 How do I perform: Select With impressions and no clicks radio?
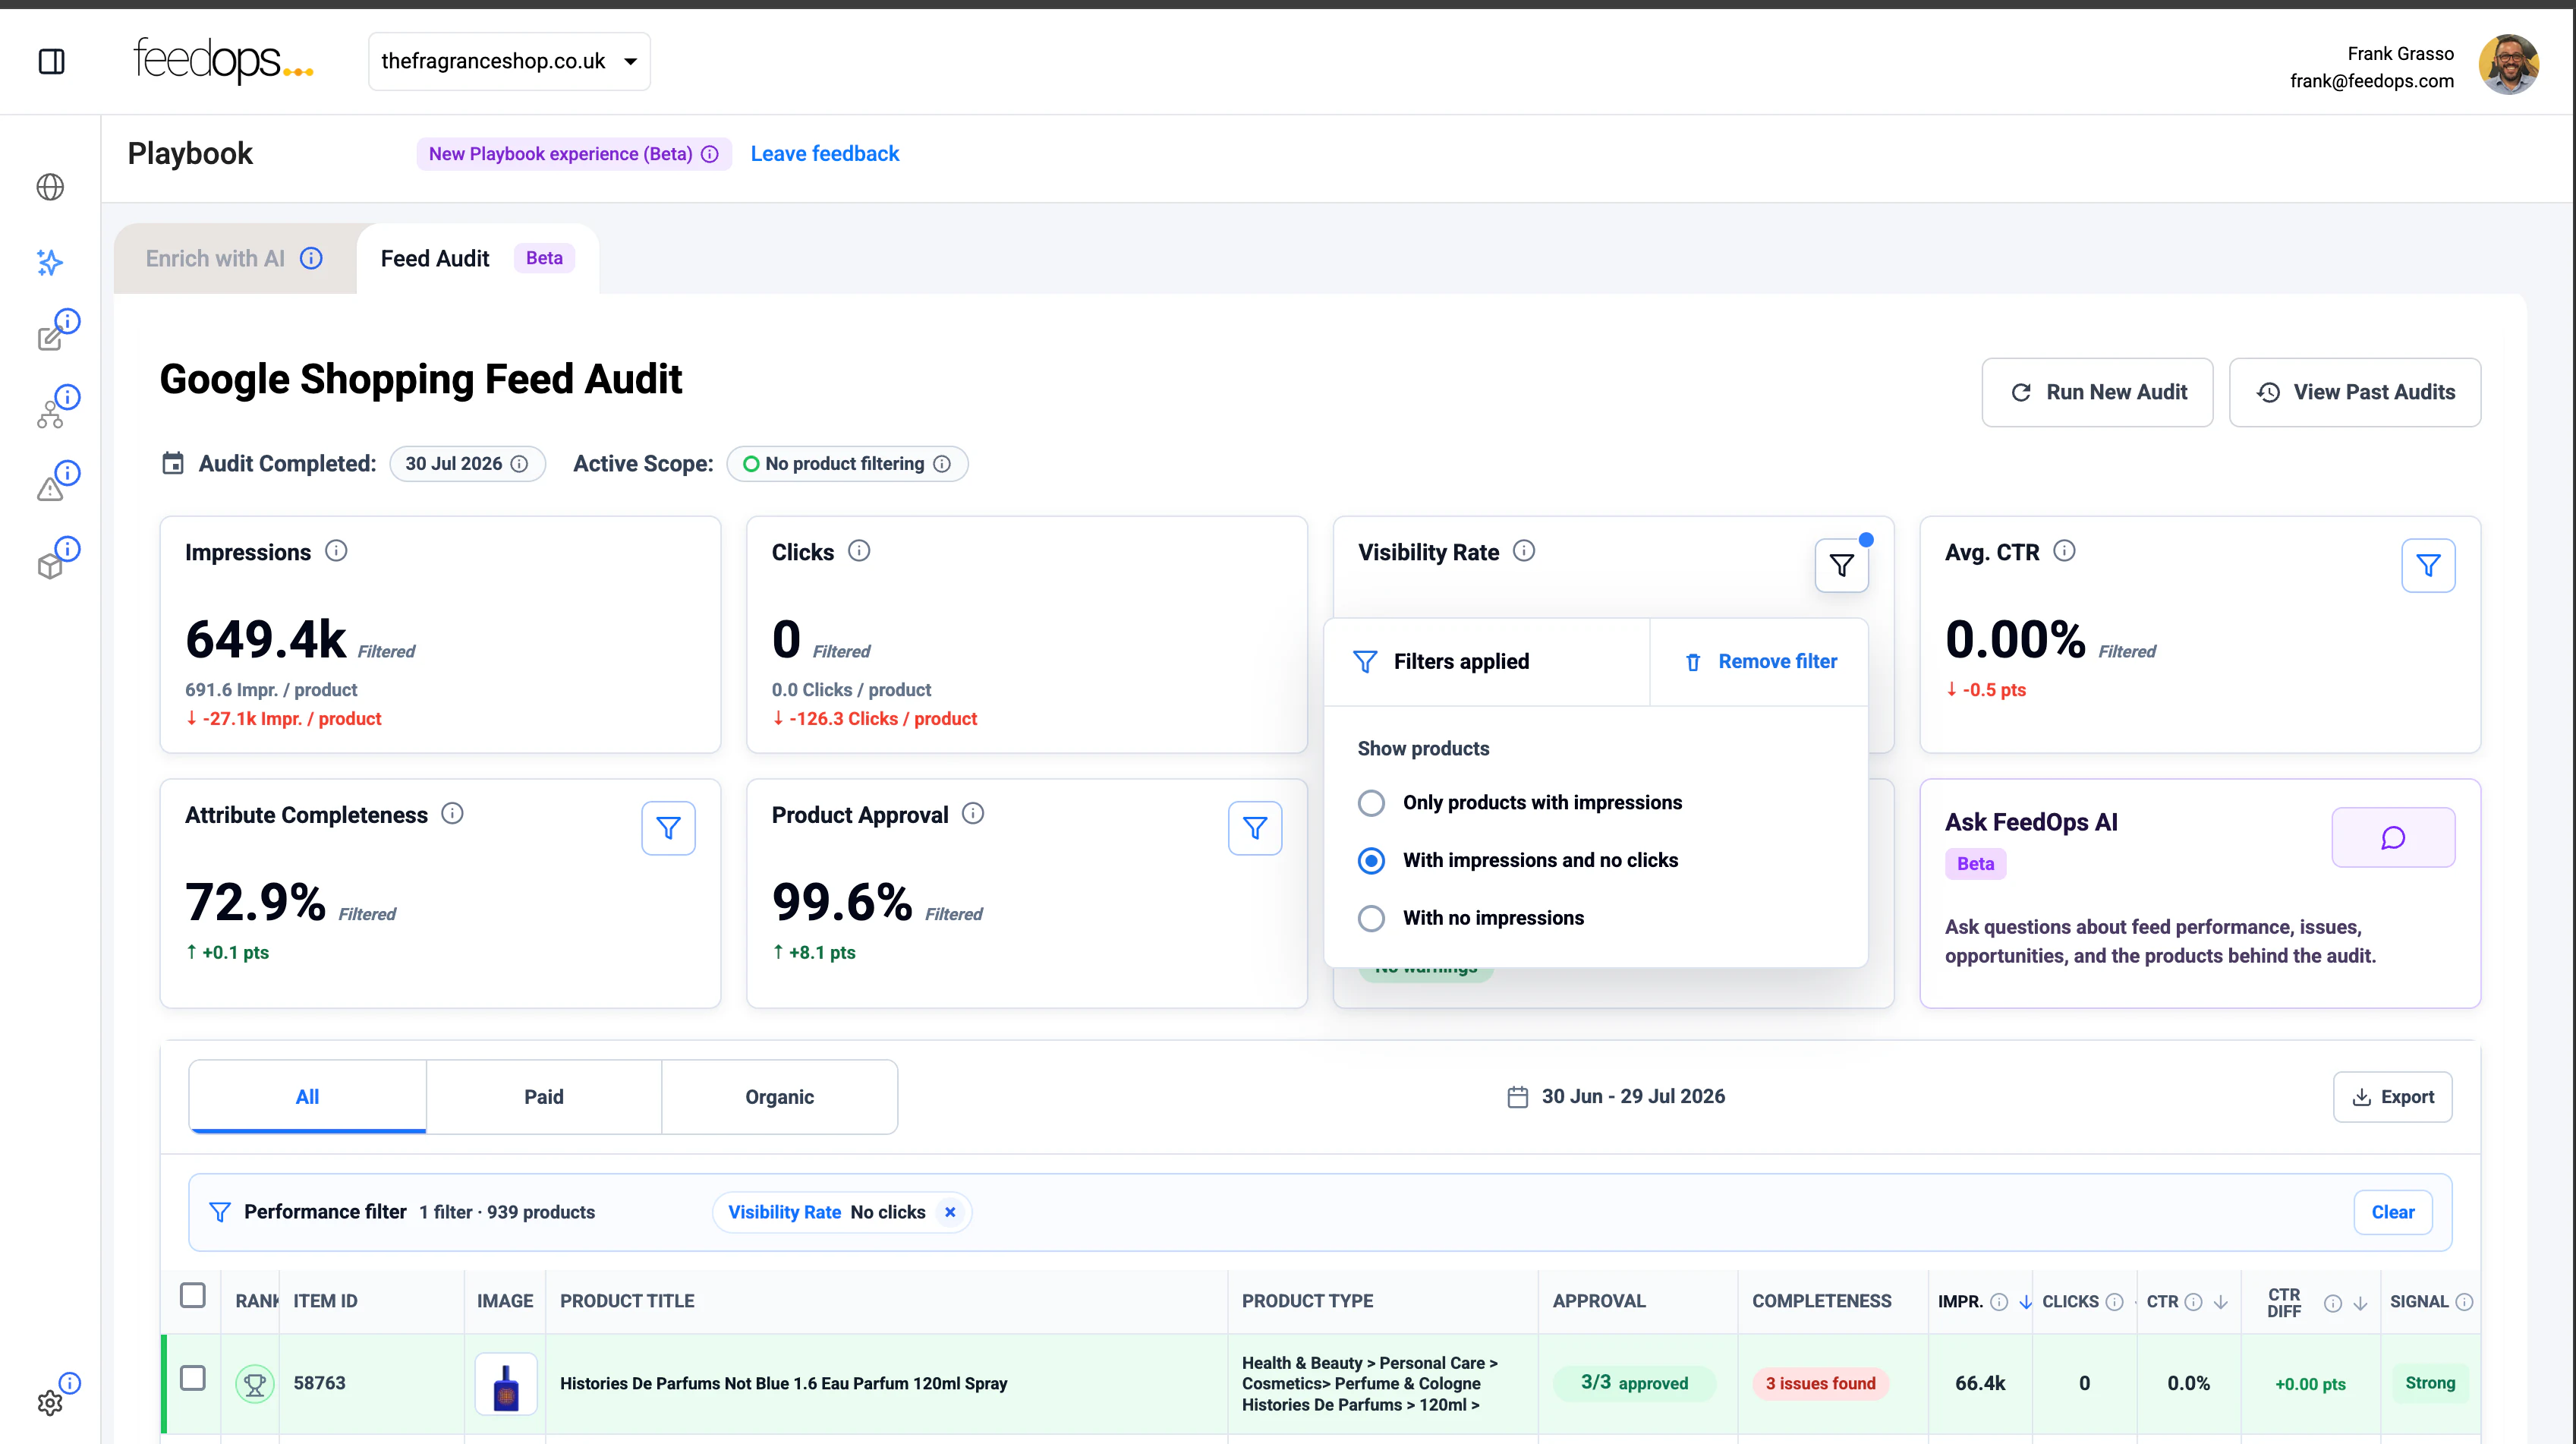coord(1371,861)
